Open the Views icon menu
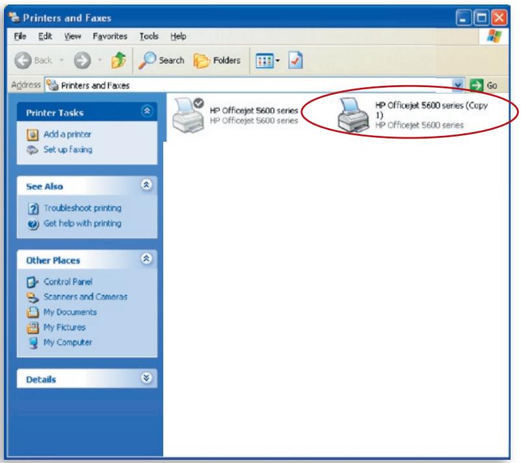 265,60
